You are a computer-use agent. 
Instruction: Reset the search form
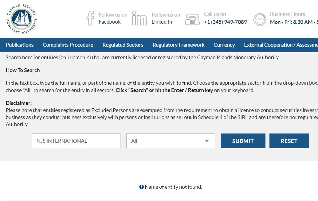[x=289, y=141]
